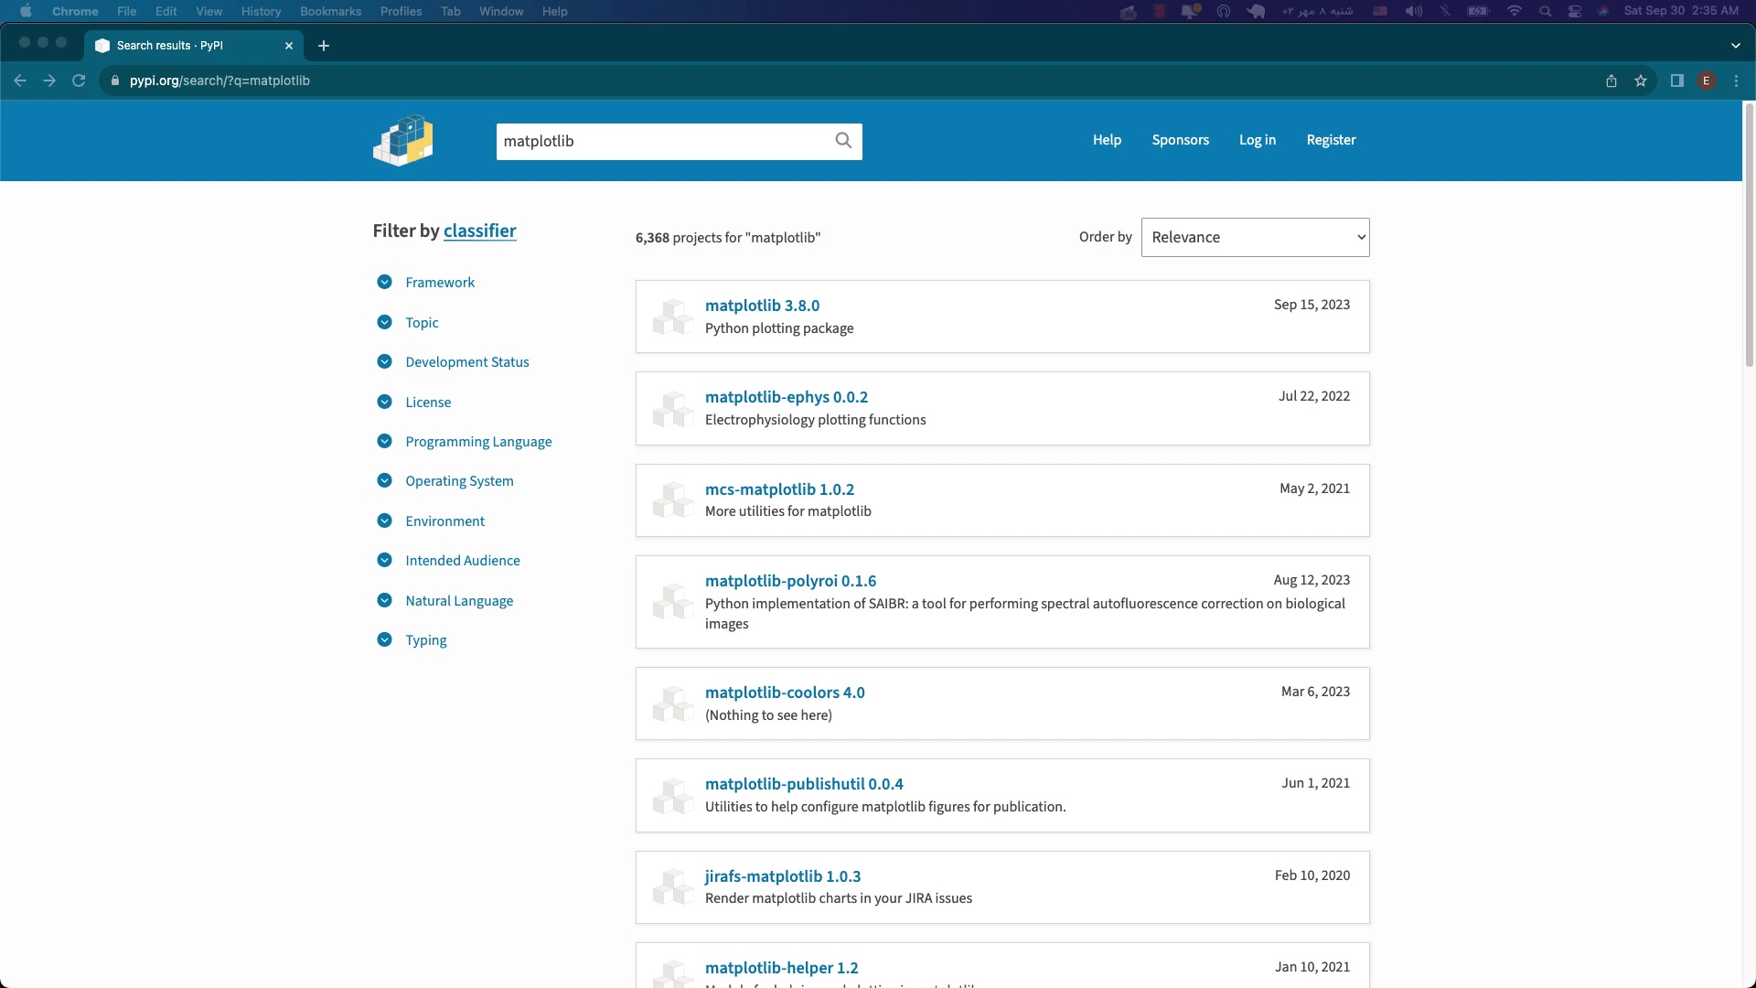Click the share page icon

click(1611, 81)
